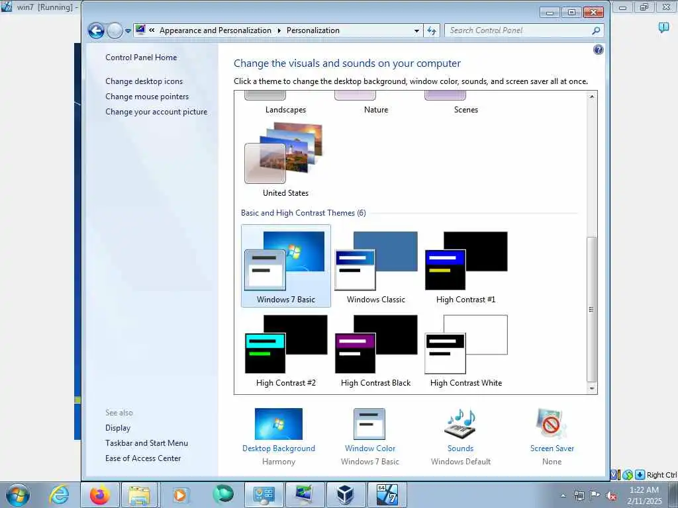Expand breadcrumb arrow after Appearance and Personalization

[279, 30]
